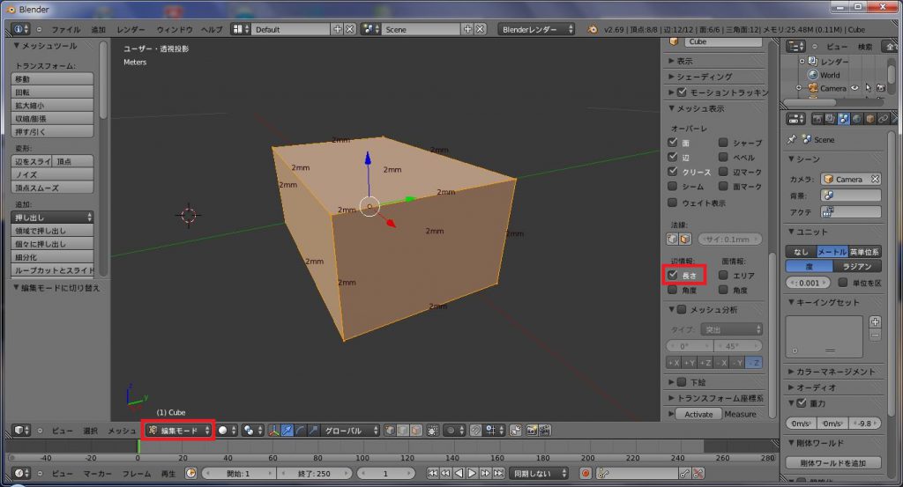Switch to vertex select mode

pyautogui.click(x=390, y=430)
